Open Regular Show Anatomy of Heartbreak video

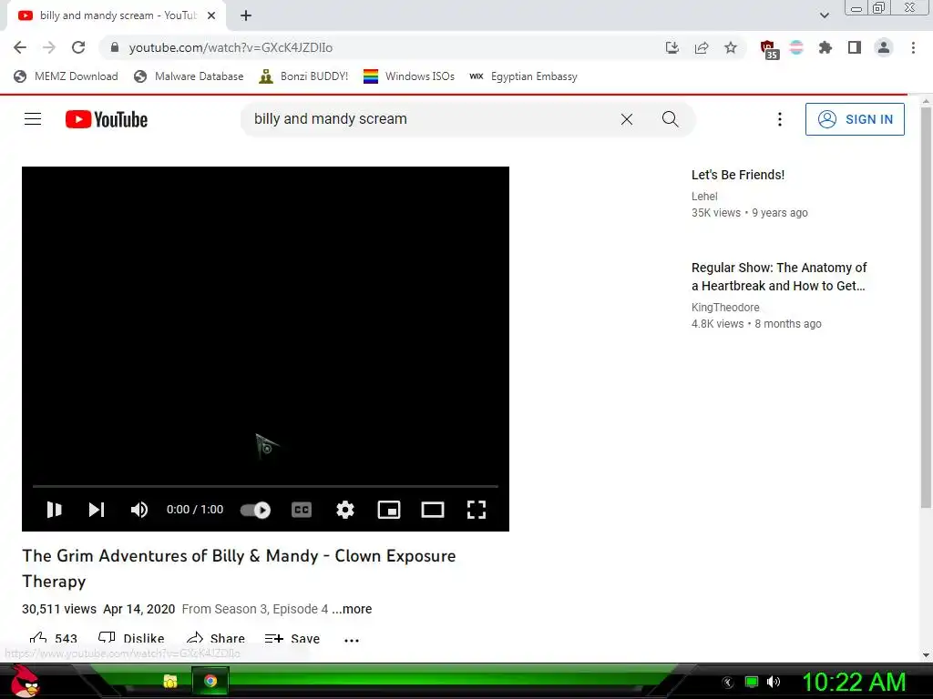pos(779,277)
